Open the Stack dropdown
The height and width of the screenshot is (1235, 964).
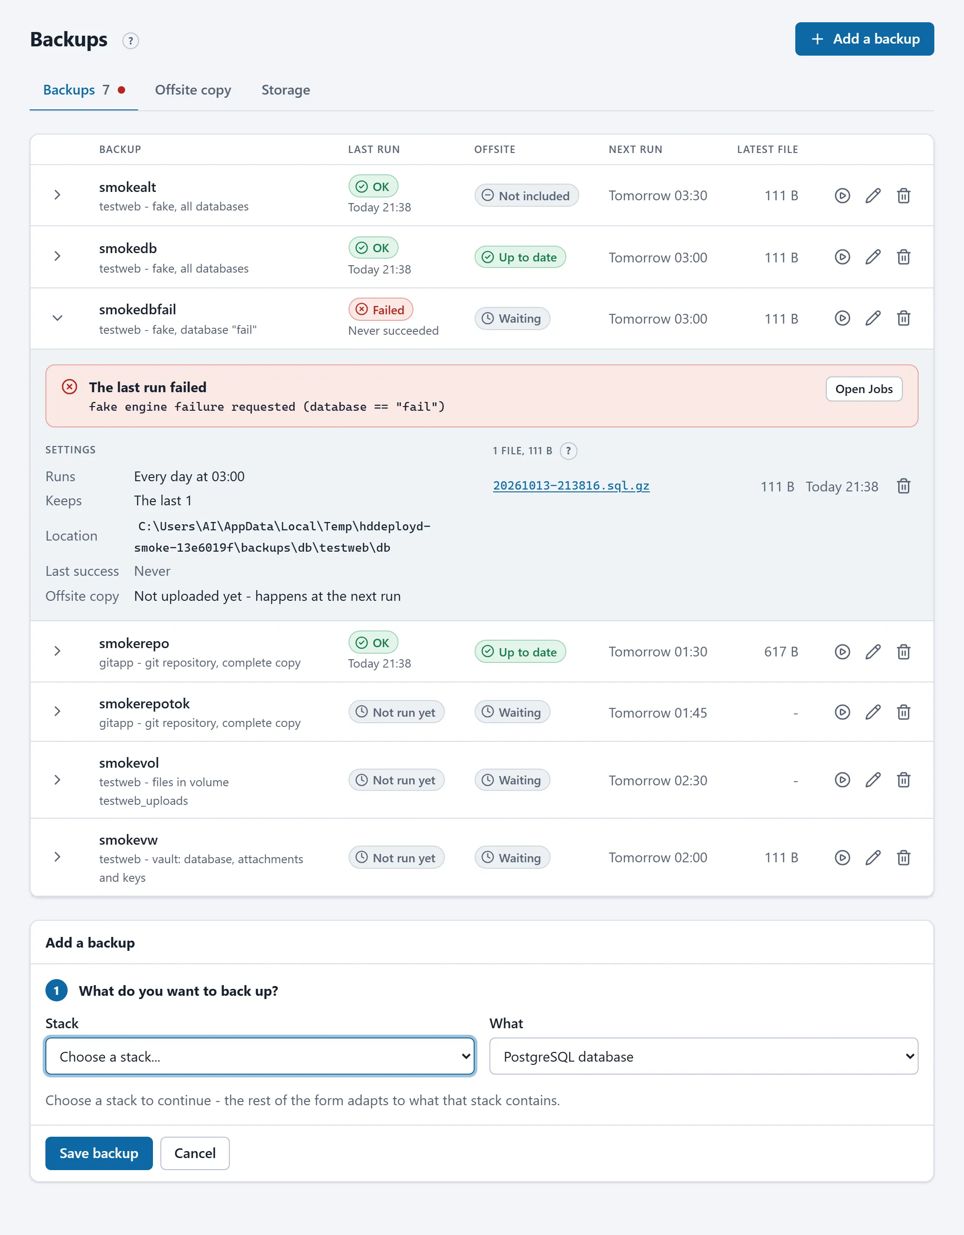pos(260,1057)
